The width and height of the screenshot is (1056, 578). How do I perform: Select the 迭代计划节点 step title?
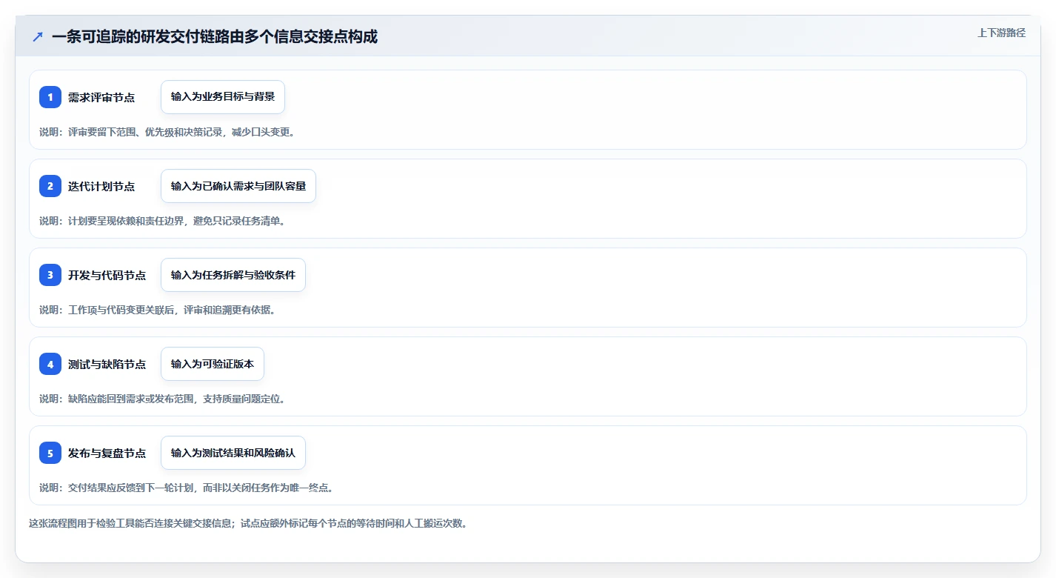click(101, 186)
